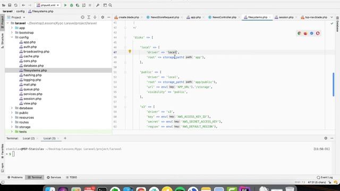Click the Project Structure layout icon
The height and width of the screenshot is (191, 340).
[105, 5]
